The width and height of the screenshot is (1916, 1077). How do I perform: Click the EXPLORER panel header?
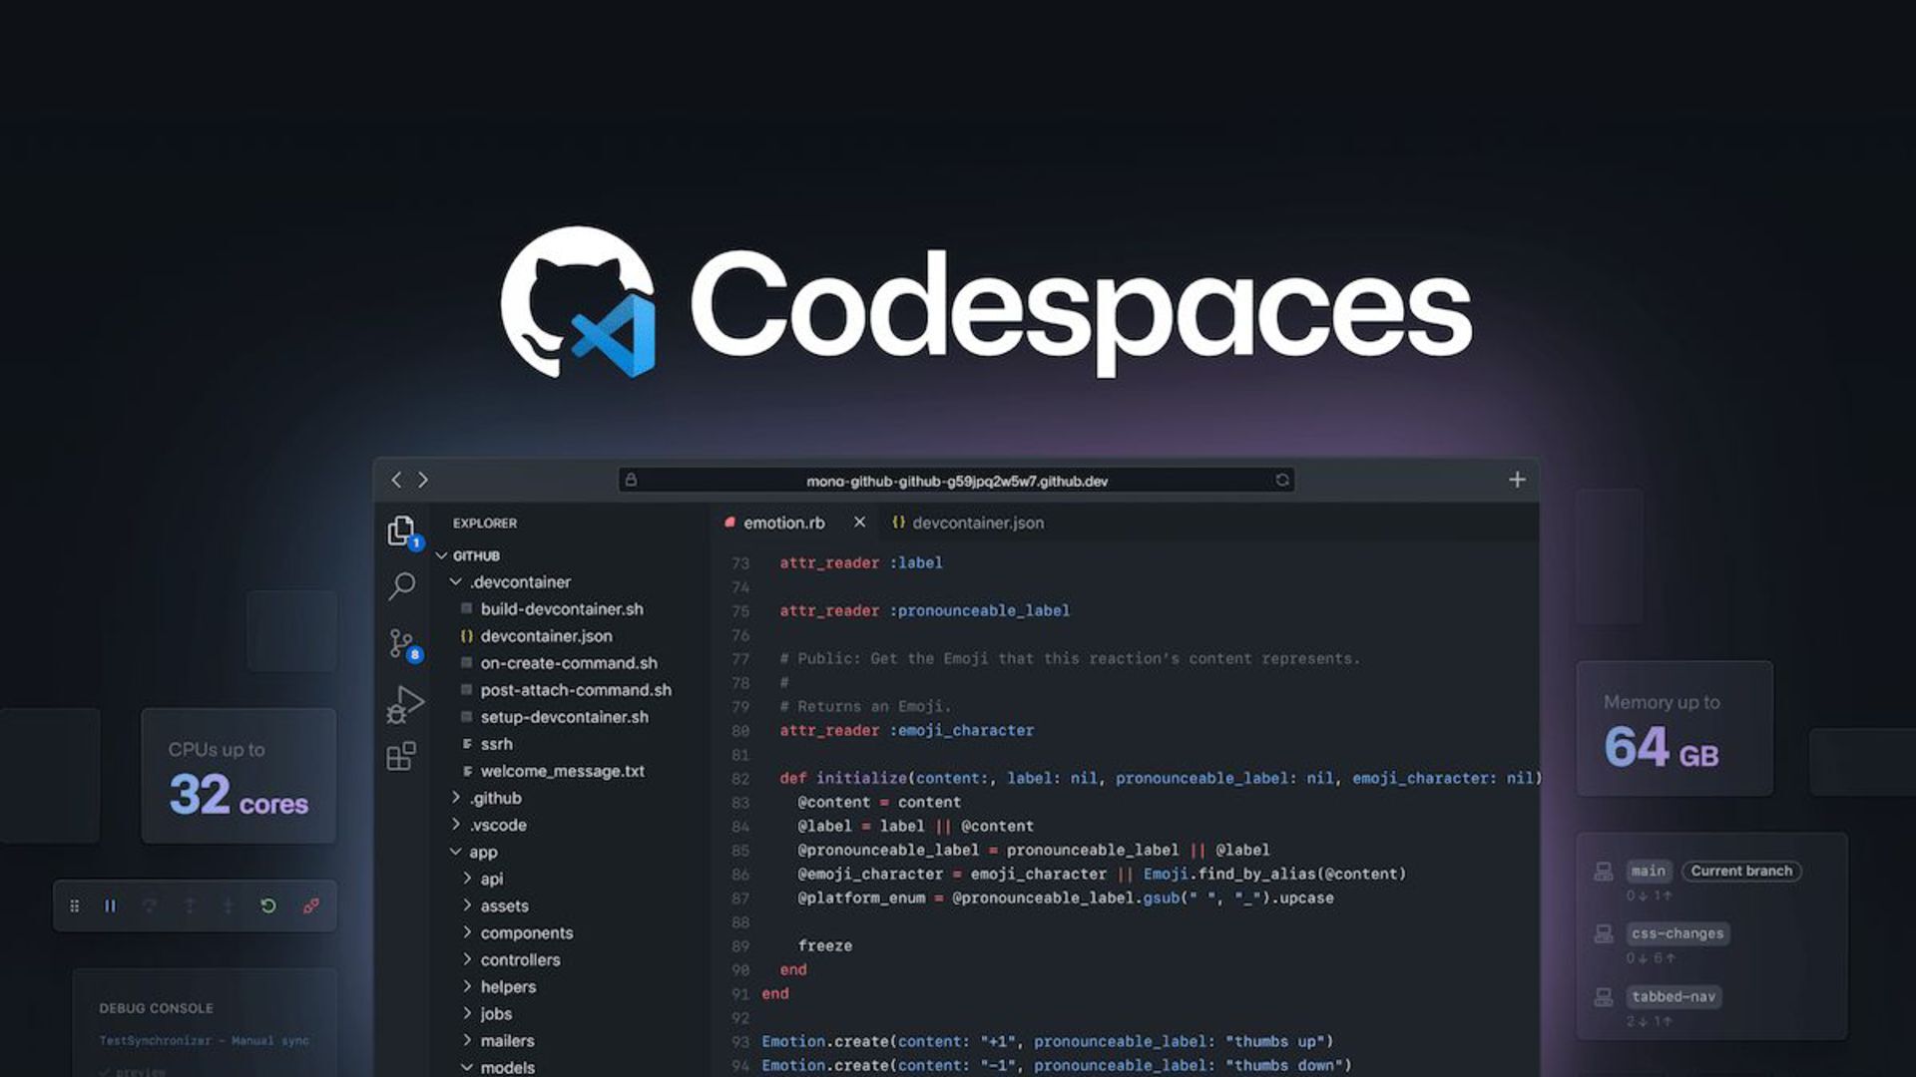485,523
